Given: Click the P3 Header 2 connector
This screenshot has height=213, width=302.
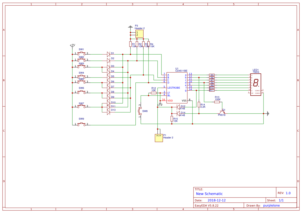Looking at the screenshot, I should 140,34.
